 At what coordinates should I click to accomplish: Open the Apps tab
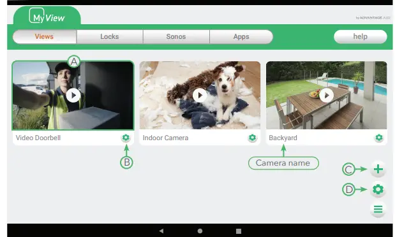pyautogui.click(x=241, y=37)
